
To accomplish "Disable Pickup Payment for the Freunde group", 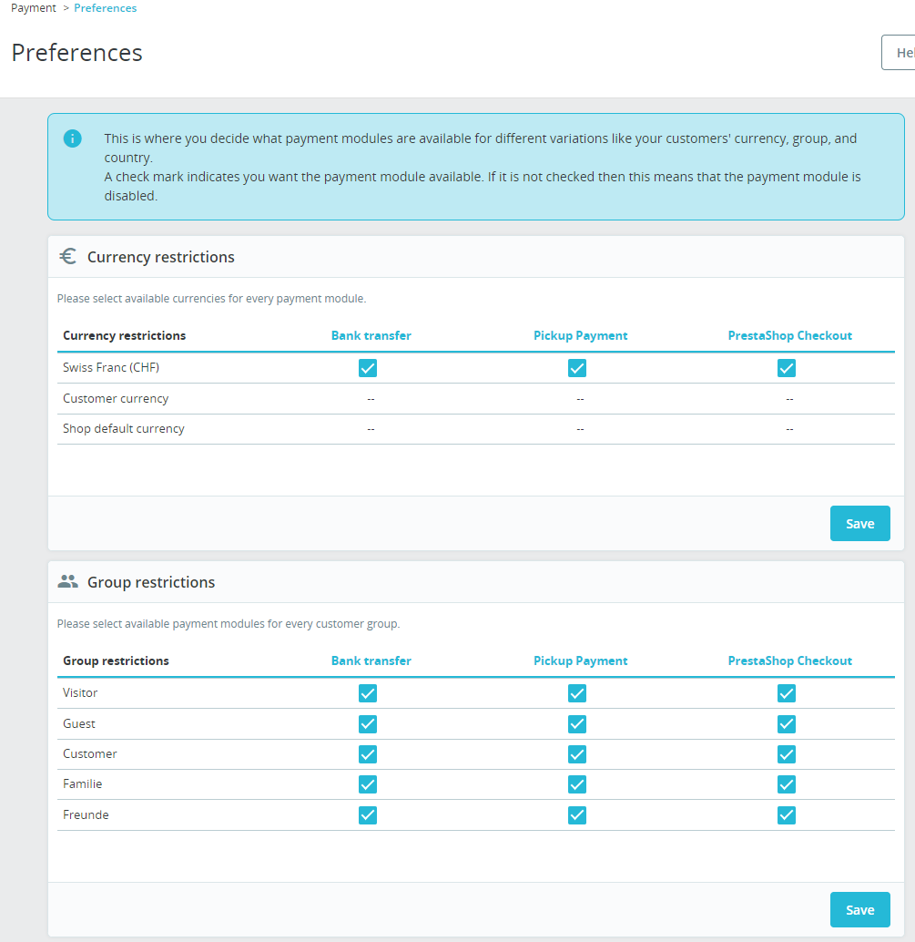I will (x=576, y=815).
